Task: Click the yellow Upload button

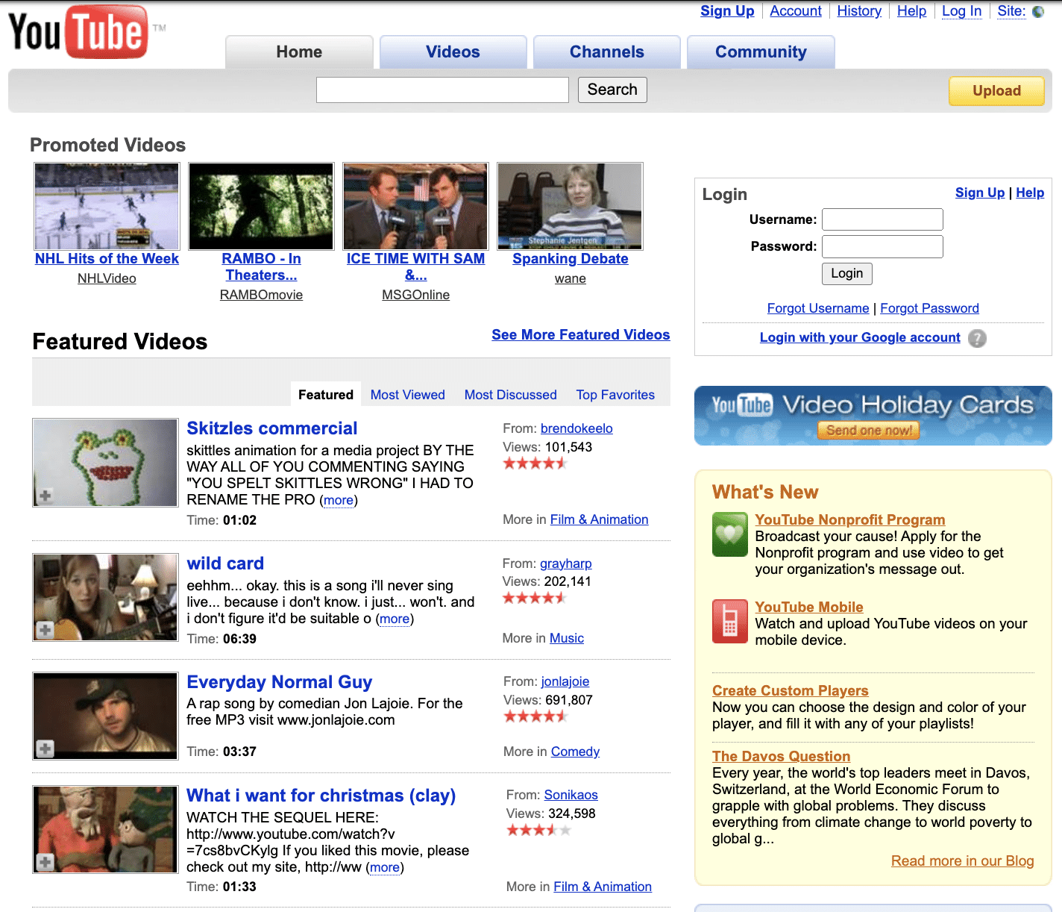Action: [996, 91]
